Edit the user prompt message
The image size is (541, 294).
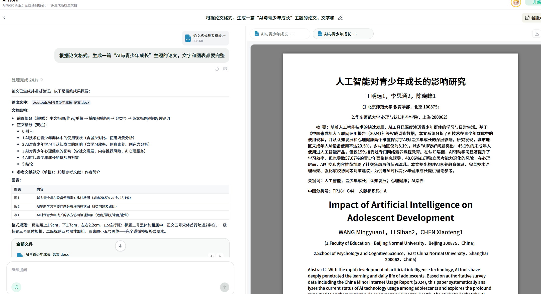pos(225,68)
